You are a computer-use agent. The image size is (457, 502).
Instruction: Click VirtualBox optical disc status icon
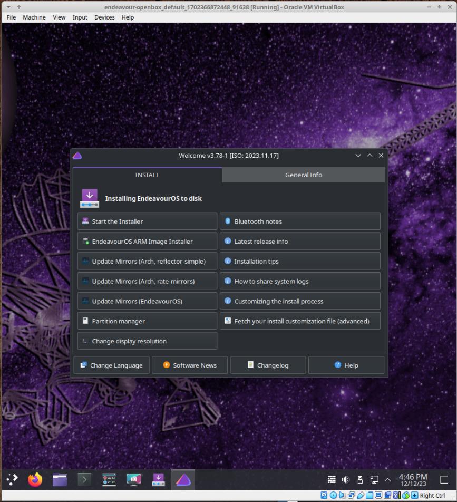(334, 495)
